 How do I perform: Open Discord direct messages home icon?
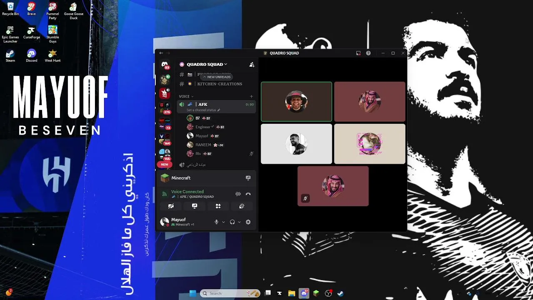(x=165, y=65)
